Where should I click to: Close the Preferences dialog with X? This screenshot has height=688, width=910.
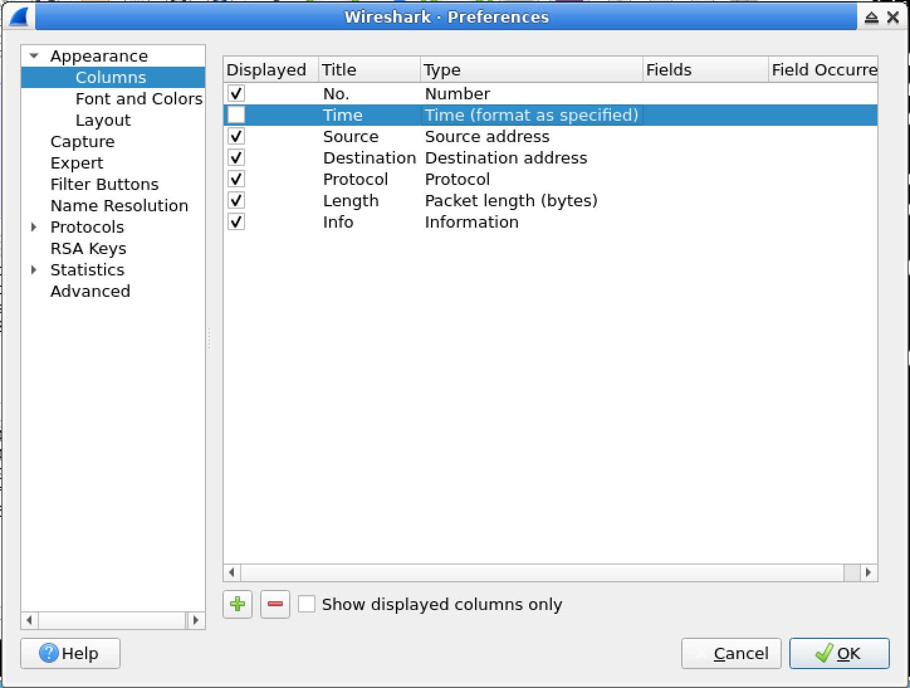[893, 18]
